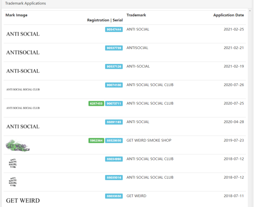Viewport: 254px width, 207px height.
Task: Click the Mark Image column header
Action: click(16, 15)
